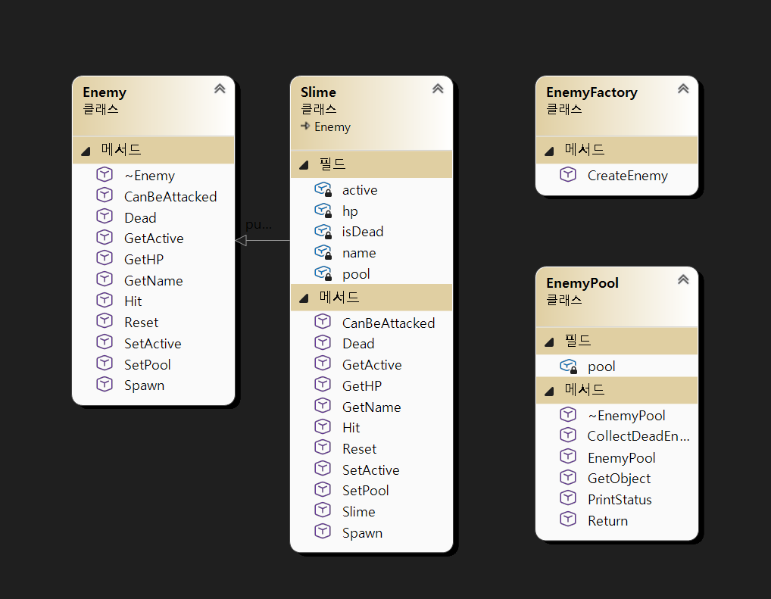Image resolution: width=771 pixels, height=599 pixels.
Task: Select CollectDeadEn... method in EnemyPool
Action: 638,436
